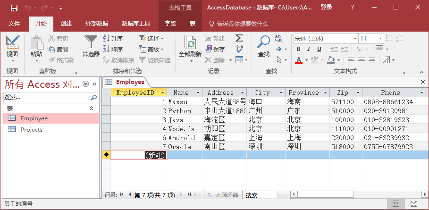Viewport: 429px width, 210px height.
Task: Expand the City column filter arrow
Action: pyautogui.click(x=281, y=93)
